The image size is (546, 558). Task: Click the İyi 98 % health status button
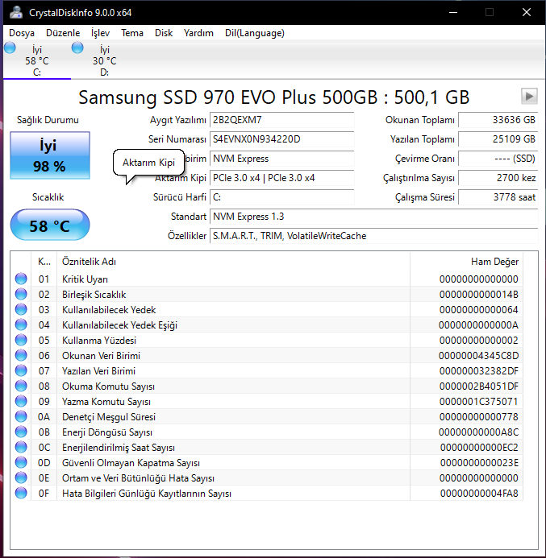tap(50, 155)
